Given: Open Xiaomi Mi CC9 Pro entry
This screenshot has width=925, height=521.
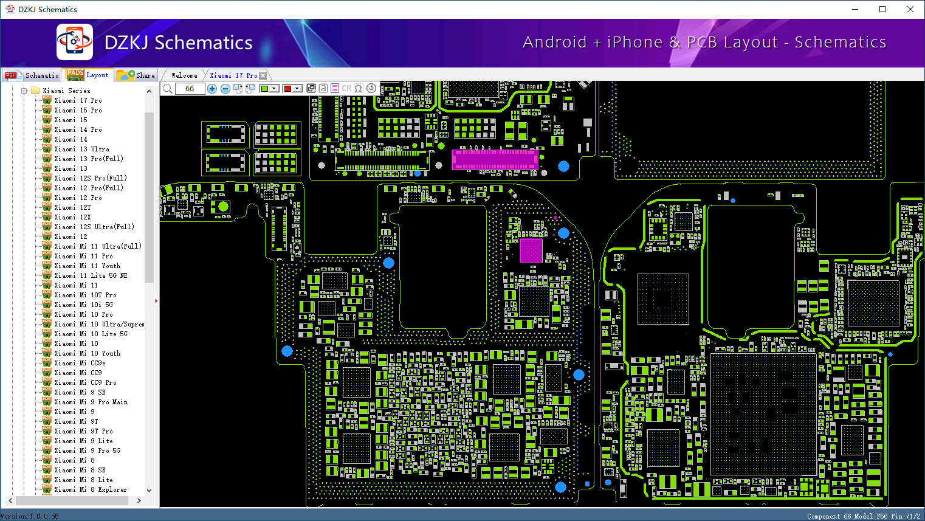Looking at the screenshot, I should point(85,382).
